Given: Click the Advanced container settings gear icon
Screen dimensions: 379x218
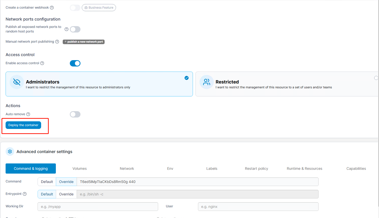Looking at the screenshot, I should tap(10, 152).
